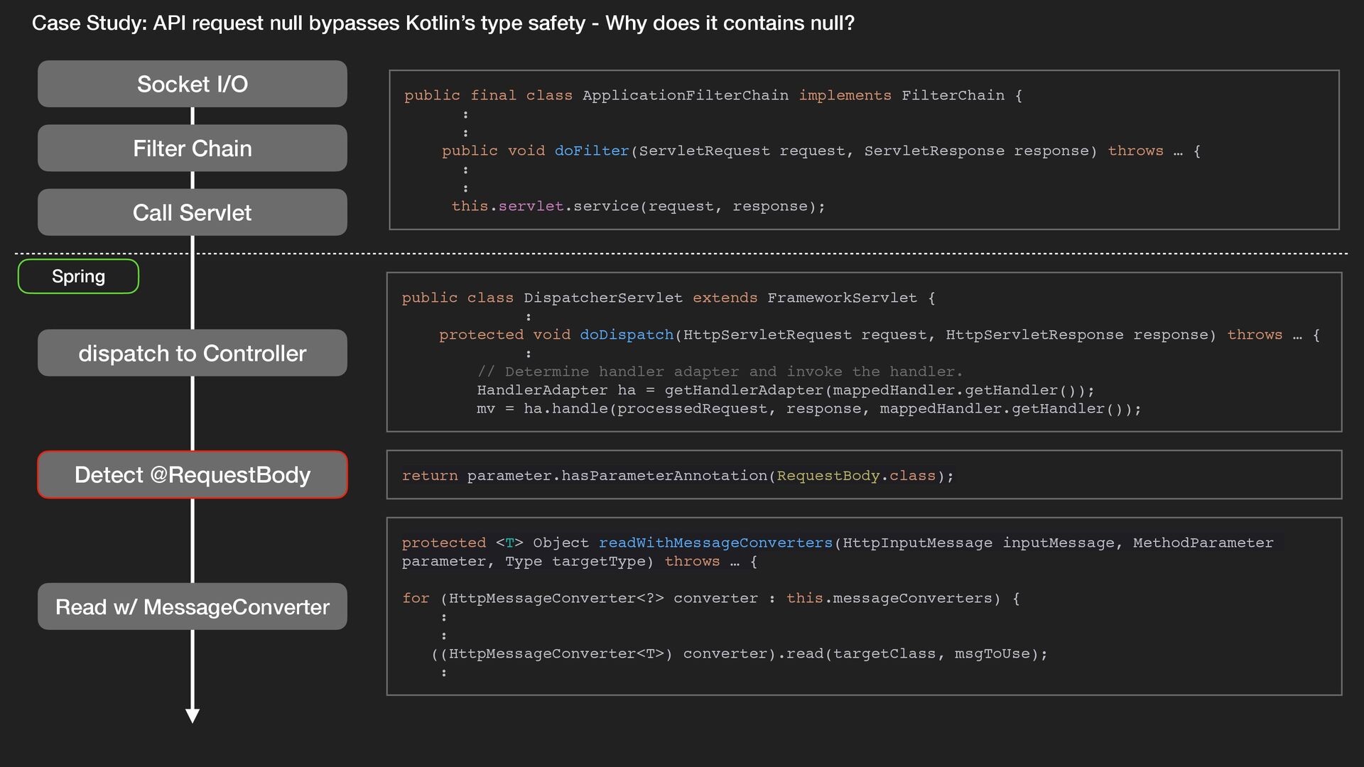Select Read w/ MessageConverter step
Image resolution: width=1364 pixels, height=767 pixels.
click(x=192, y=606)
